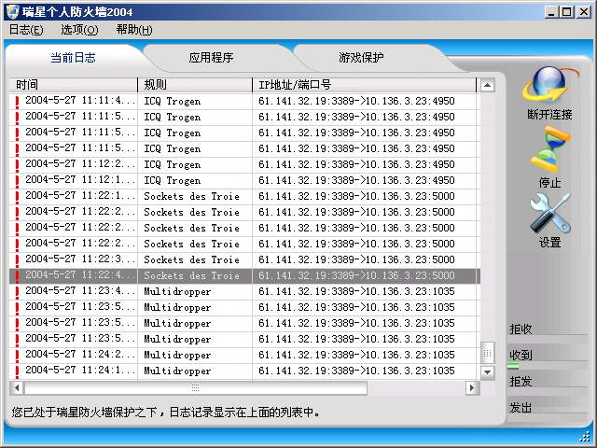Click "Sockets des Troie" in highlighted row
Image resolution: width=597 pixels, height=448 pixels.
(192, 276)
